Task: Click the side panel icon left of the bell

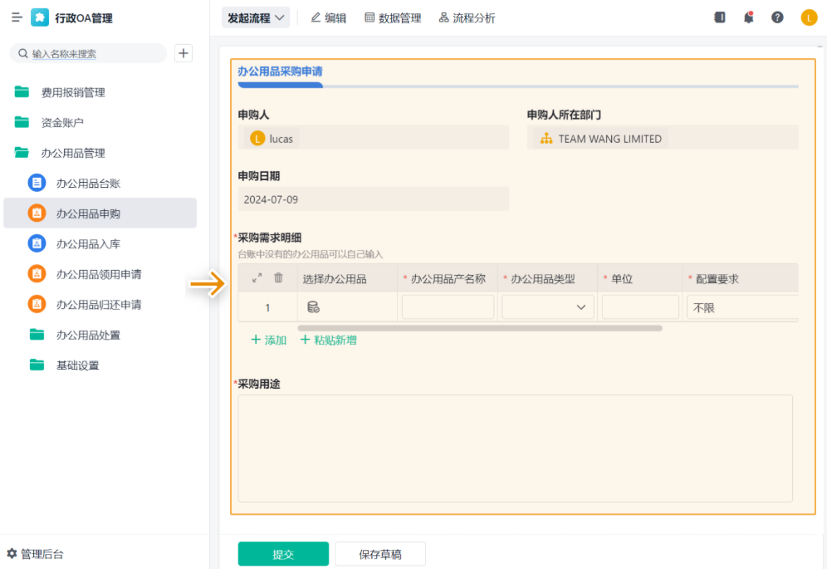Action: pyautogui.click(x=719, y=17)
